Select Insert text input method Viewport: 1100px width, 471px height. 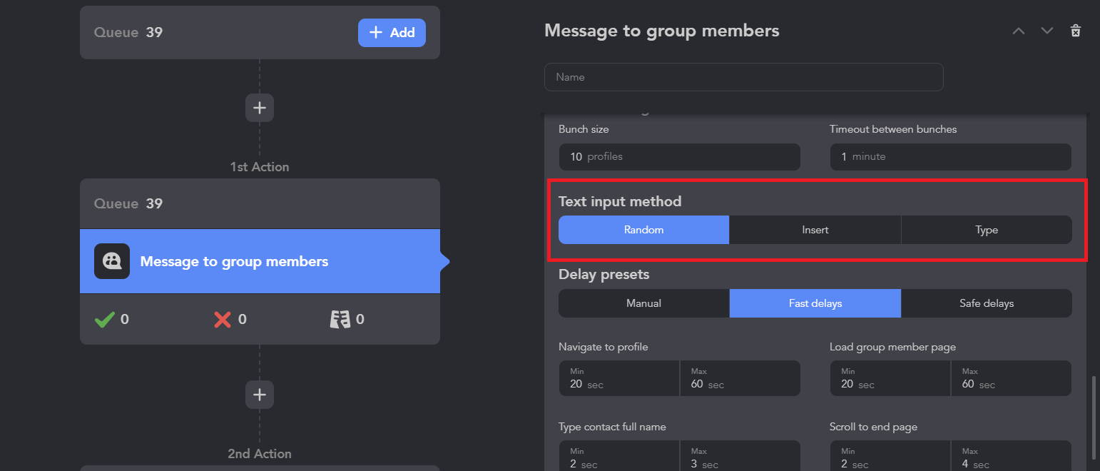tap(815, 230)
